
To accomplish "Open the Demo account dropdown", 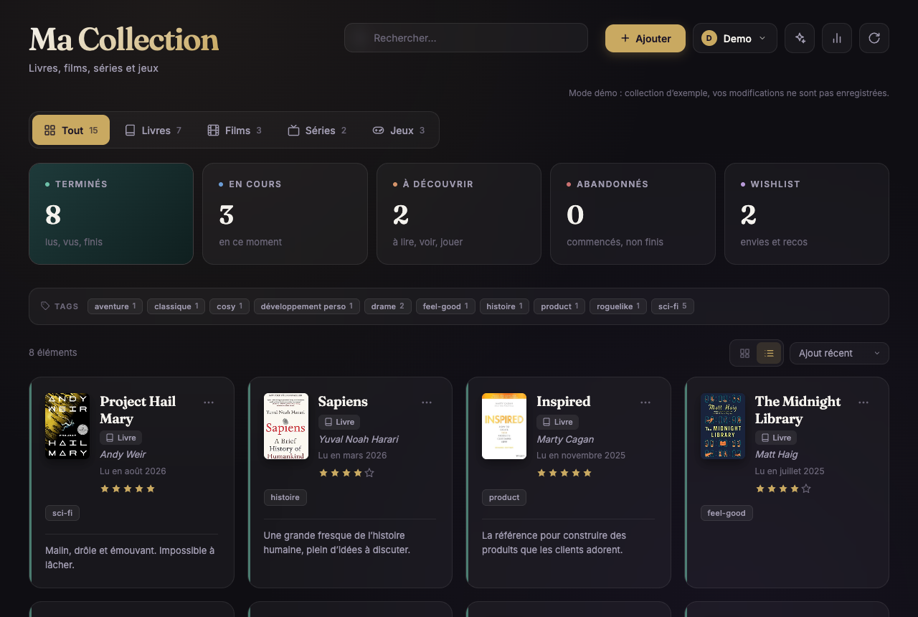I will tap(735, 38).
